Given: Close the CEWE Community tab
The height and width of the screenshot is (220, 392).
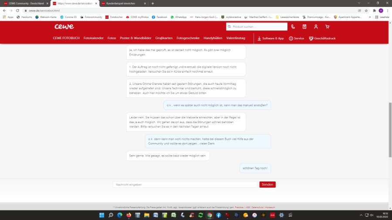Looking at the screenshot, I should [47, 3].
